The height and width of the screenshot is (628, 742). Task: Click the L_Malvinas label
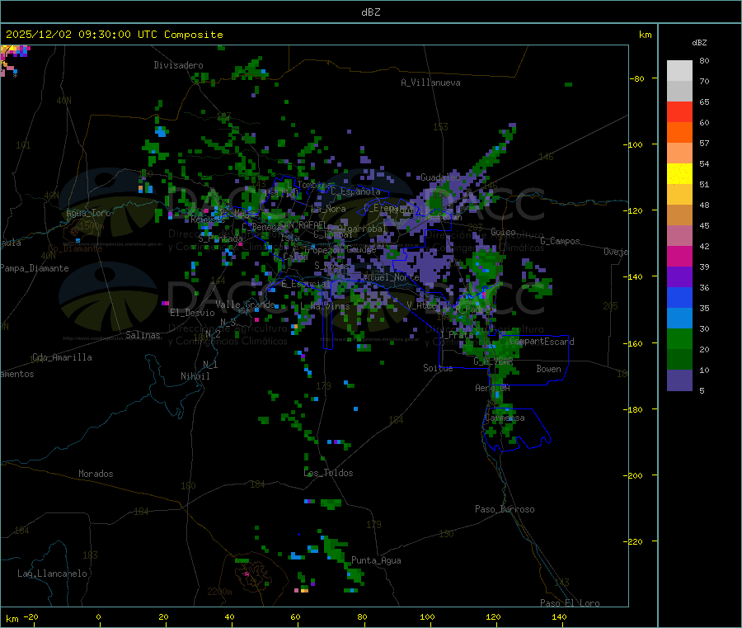coord(325,306)
